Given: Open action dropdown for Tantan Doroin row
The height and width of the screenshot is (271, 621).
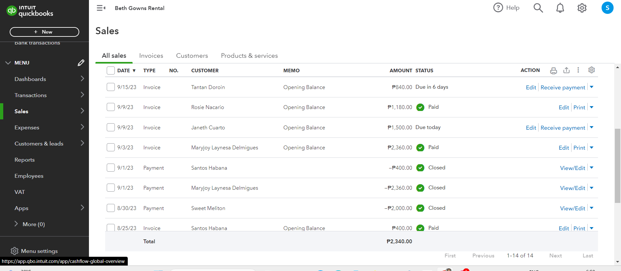Looking at the screenshot, I should pos(592,87).
